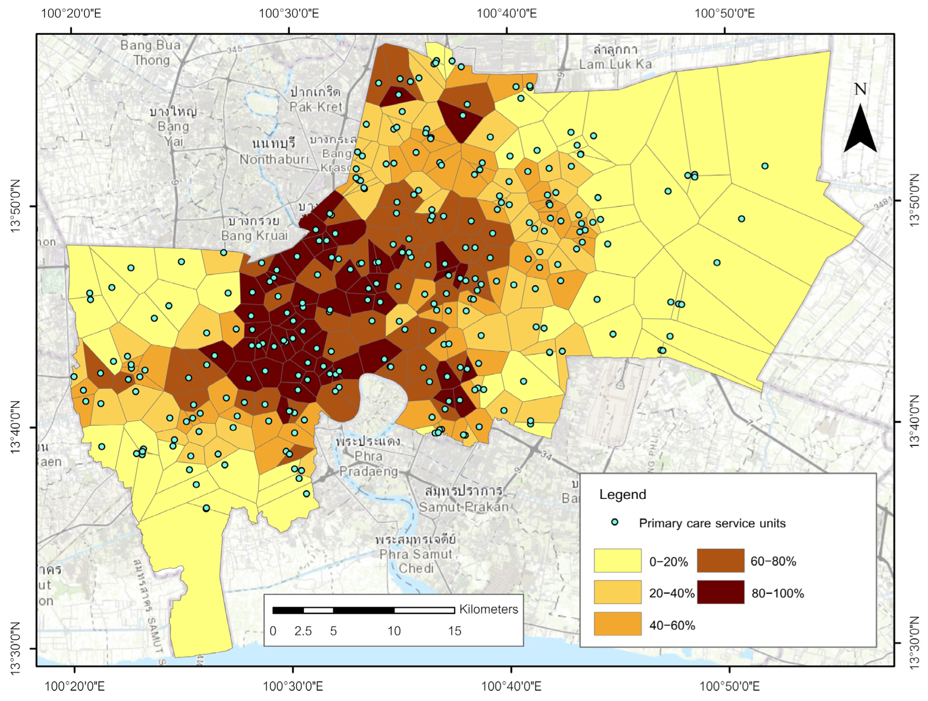Select the 0–20% yellow legend swatch
The height and width of the screenshot is (701, 928).
pos(617,560)
